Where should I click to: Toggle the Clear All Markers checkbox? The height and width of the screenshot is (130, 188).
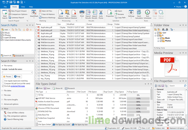click(40, 14)
